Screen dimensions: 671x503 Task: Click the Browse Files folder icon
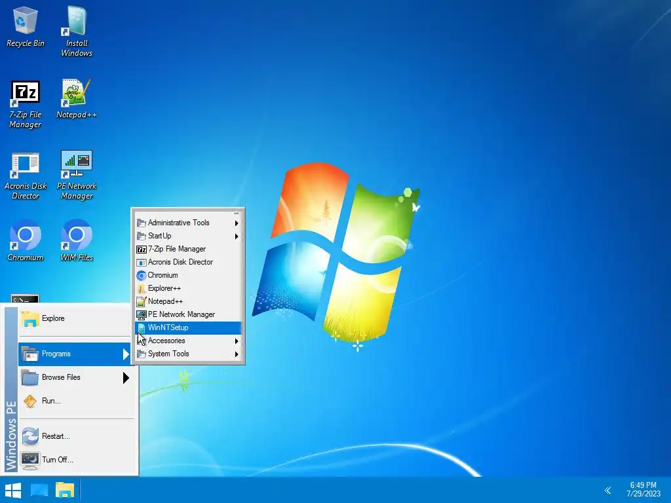click(30, 377)
